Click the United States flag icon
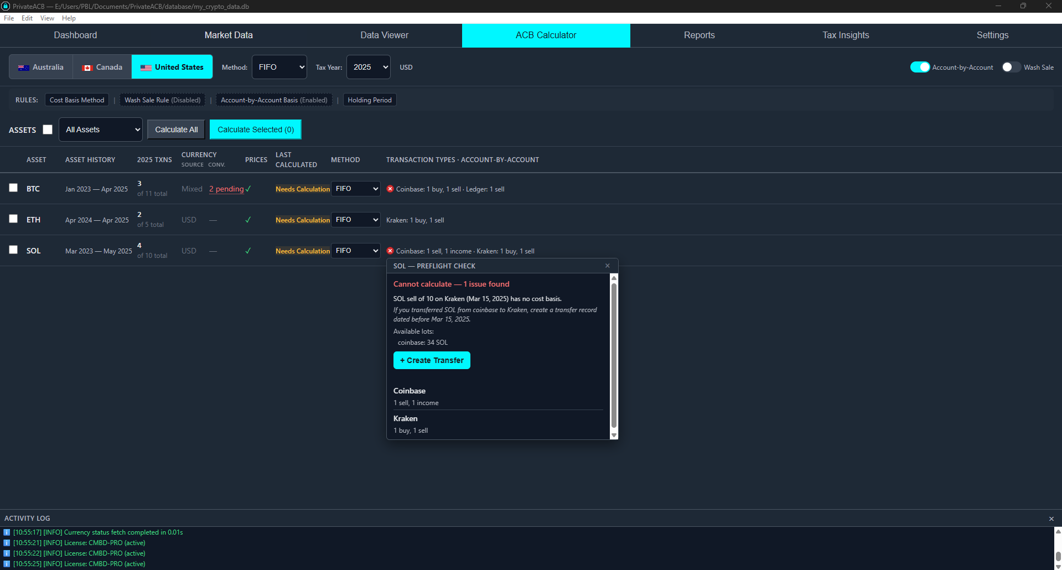This screenshot has width=1062, height=570. (146, 67)
